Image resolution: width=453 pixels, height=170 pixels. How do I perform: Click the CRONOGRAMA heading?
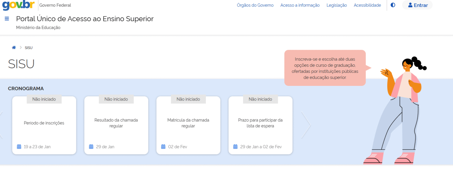point(26,89)
